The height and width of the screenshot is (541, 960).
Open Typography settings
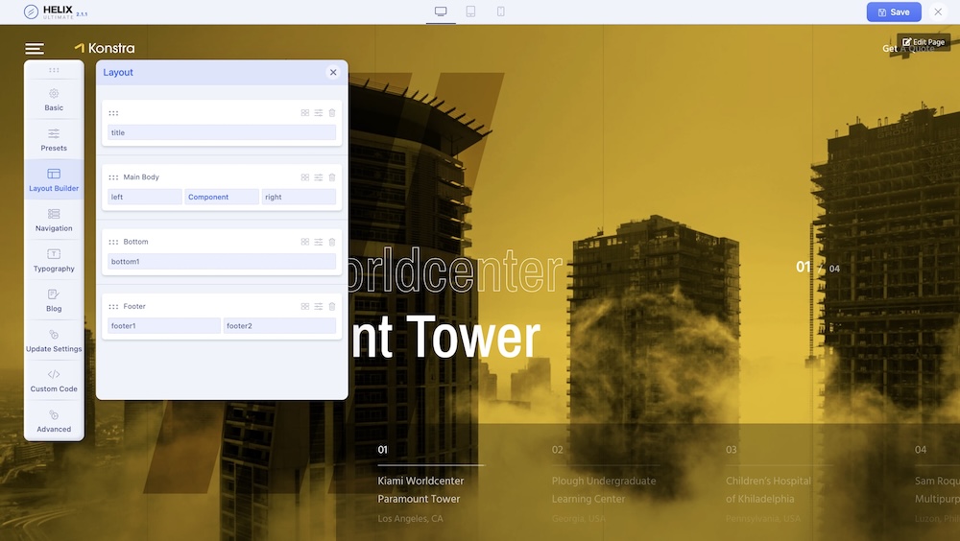pos(54,261)
